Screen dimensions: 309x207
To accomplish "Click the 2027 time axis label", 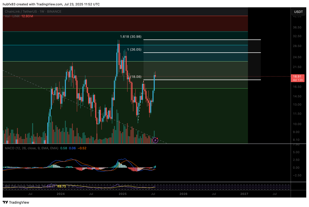I will click(244, 194).
